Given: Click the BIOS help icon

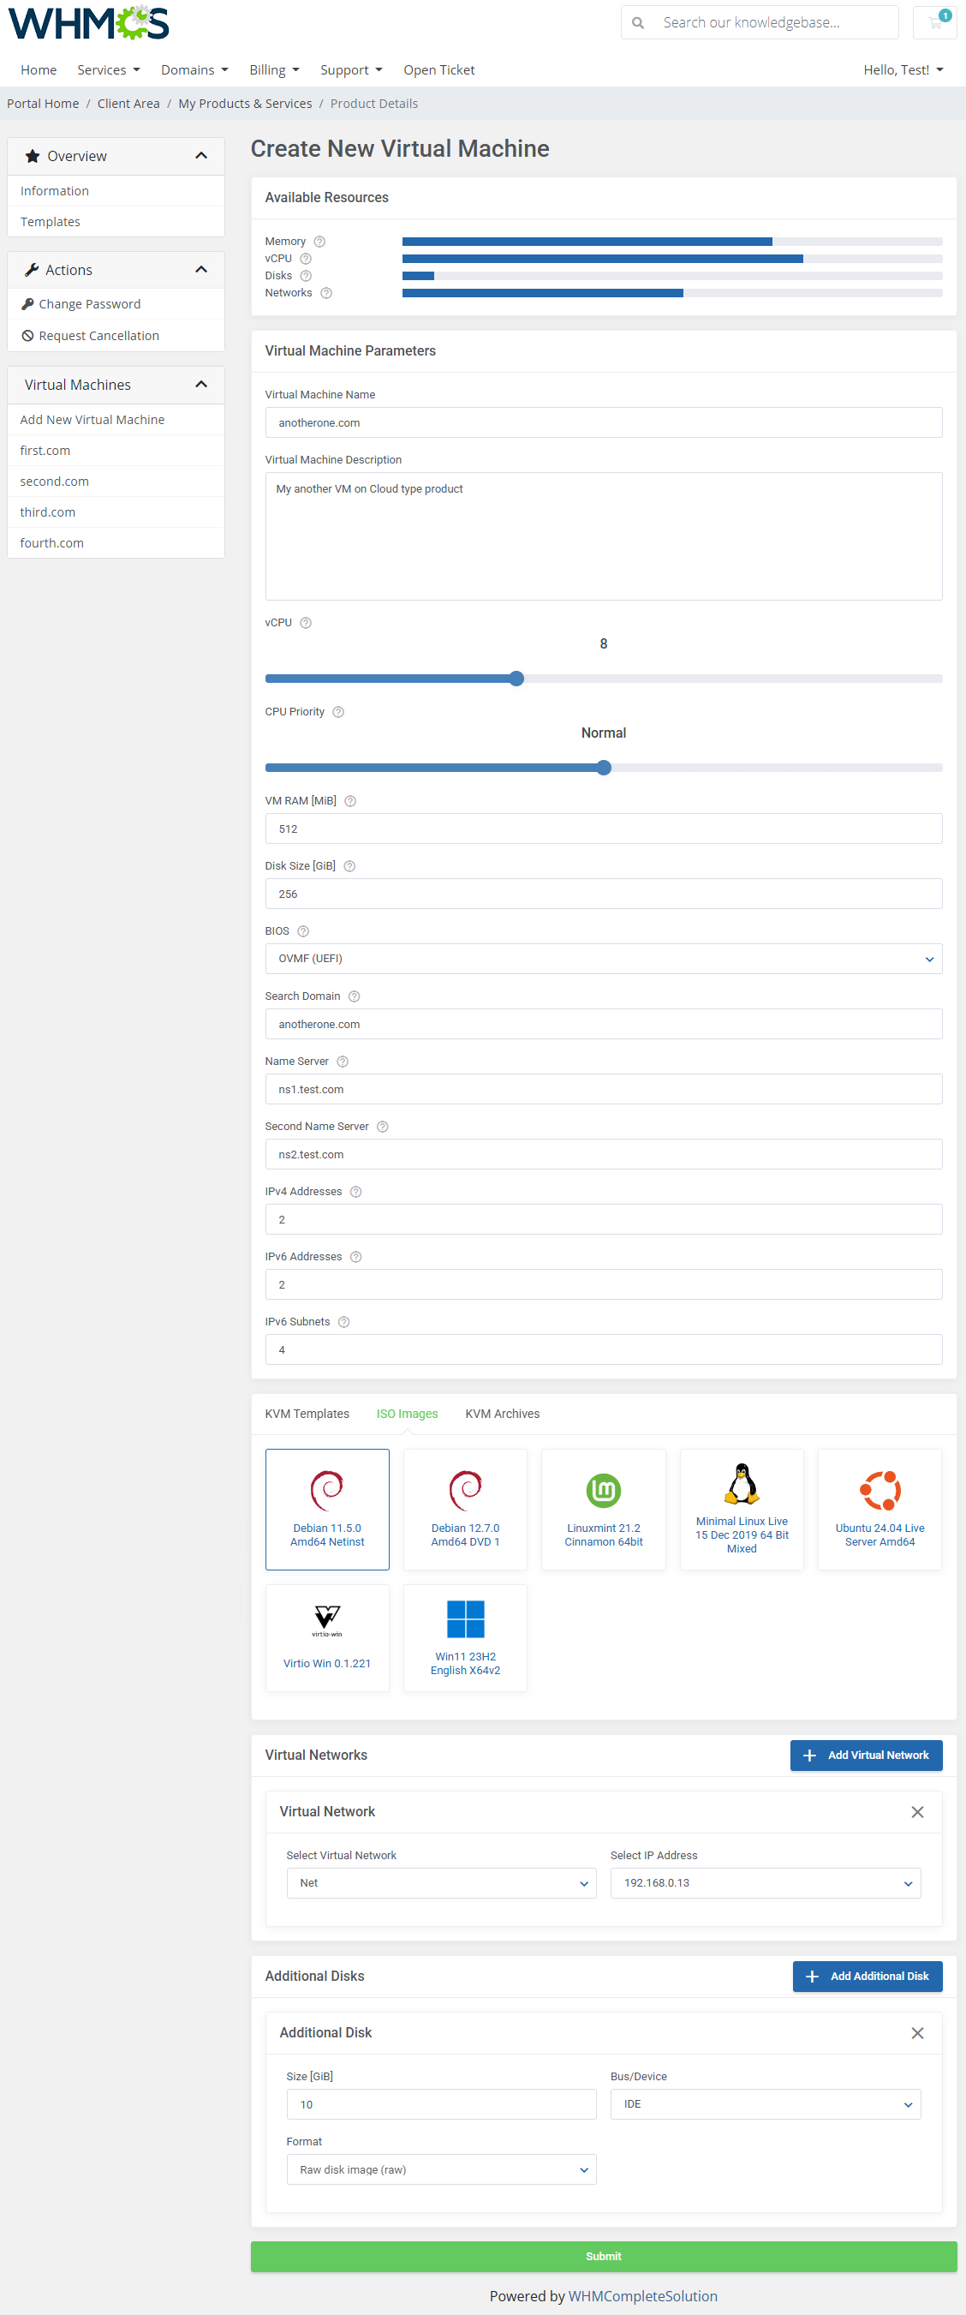Looking at the screenshot, I should 303,931.
